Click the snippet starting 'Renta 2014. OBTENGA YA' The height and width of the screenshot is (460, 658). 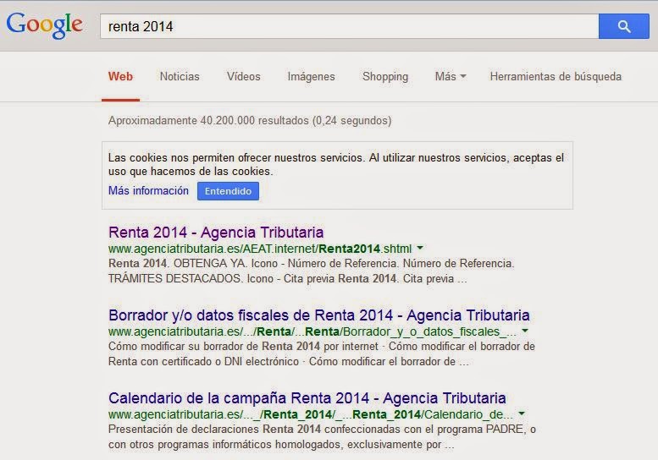coord(311,271)
